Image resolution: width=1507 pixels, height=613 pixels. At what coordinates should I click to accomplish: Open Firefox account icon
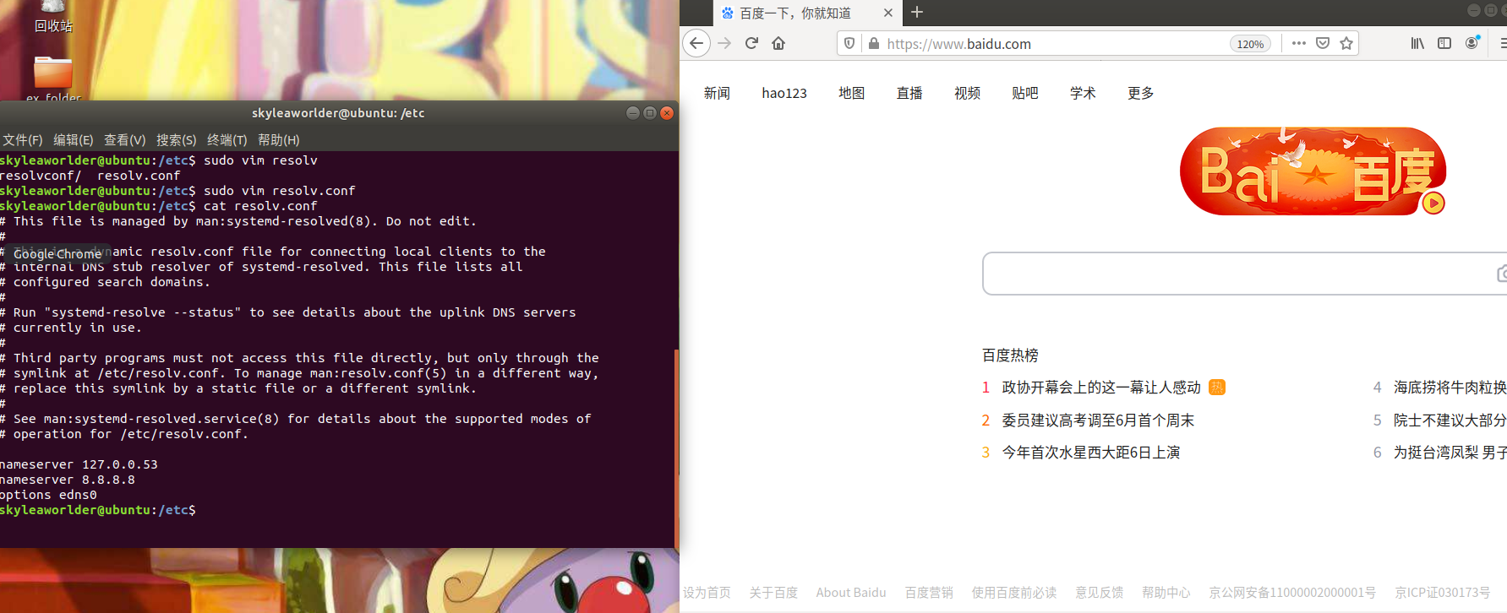(x=1472, y=42)
